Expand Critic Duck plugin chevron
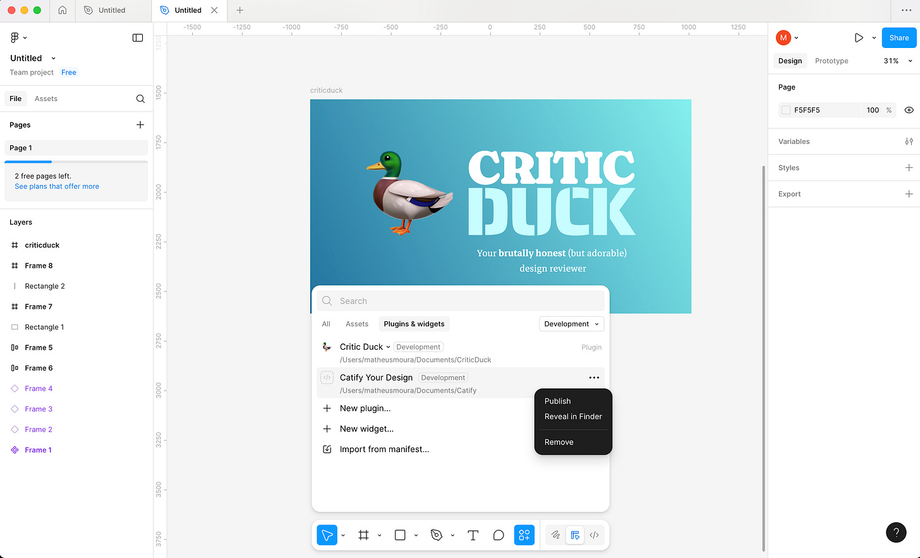 (388, 347)
